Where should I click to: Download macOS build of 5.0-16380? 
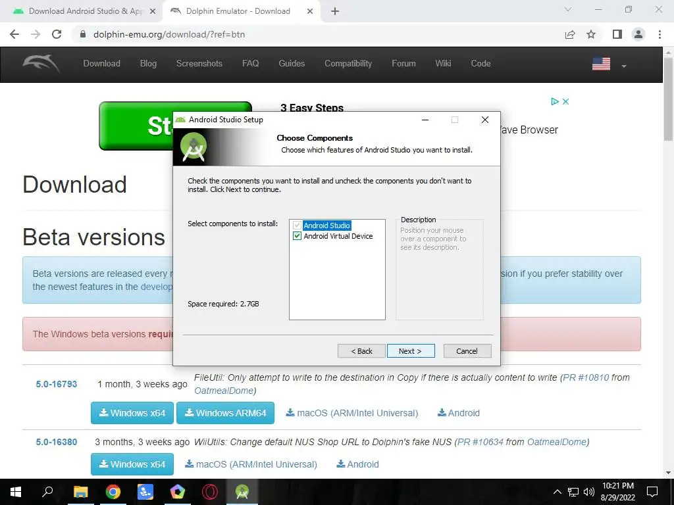(251, 464)
